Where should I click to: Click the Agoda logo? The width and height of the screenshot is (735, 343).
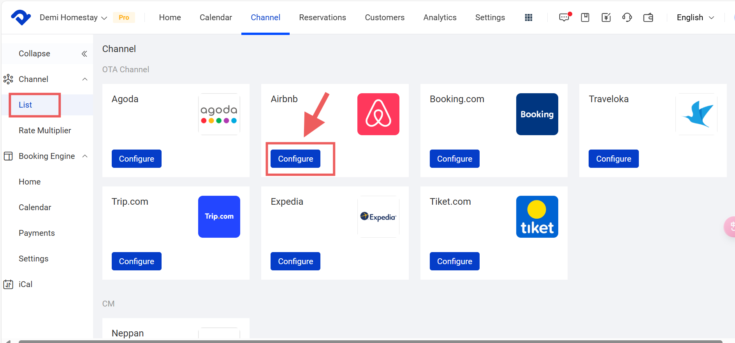click(x=219, y=114)
